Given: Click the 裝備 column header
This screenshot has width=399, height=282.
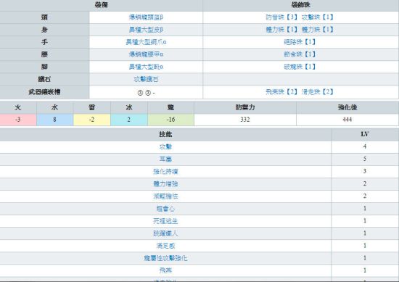Looking at the screenshot, I should [102, 5].
